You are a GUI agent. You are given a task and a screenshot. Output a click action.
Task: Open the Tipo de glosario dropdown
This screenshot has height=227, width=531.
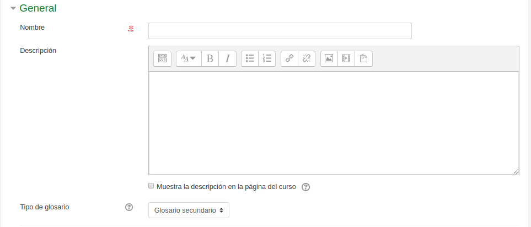(x=189, y=210)
